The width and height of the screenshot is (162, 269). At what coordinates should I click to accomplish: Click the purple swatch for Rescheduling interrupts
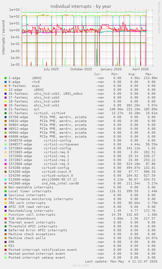[6, 211]
